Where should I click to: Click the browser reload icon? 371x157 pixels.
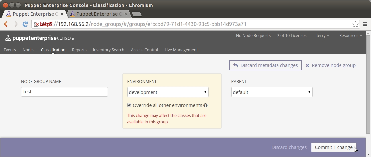25,24
